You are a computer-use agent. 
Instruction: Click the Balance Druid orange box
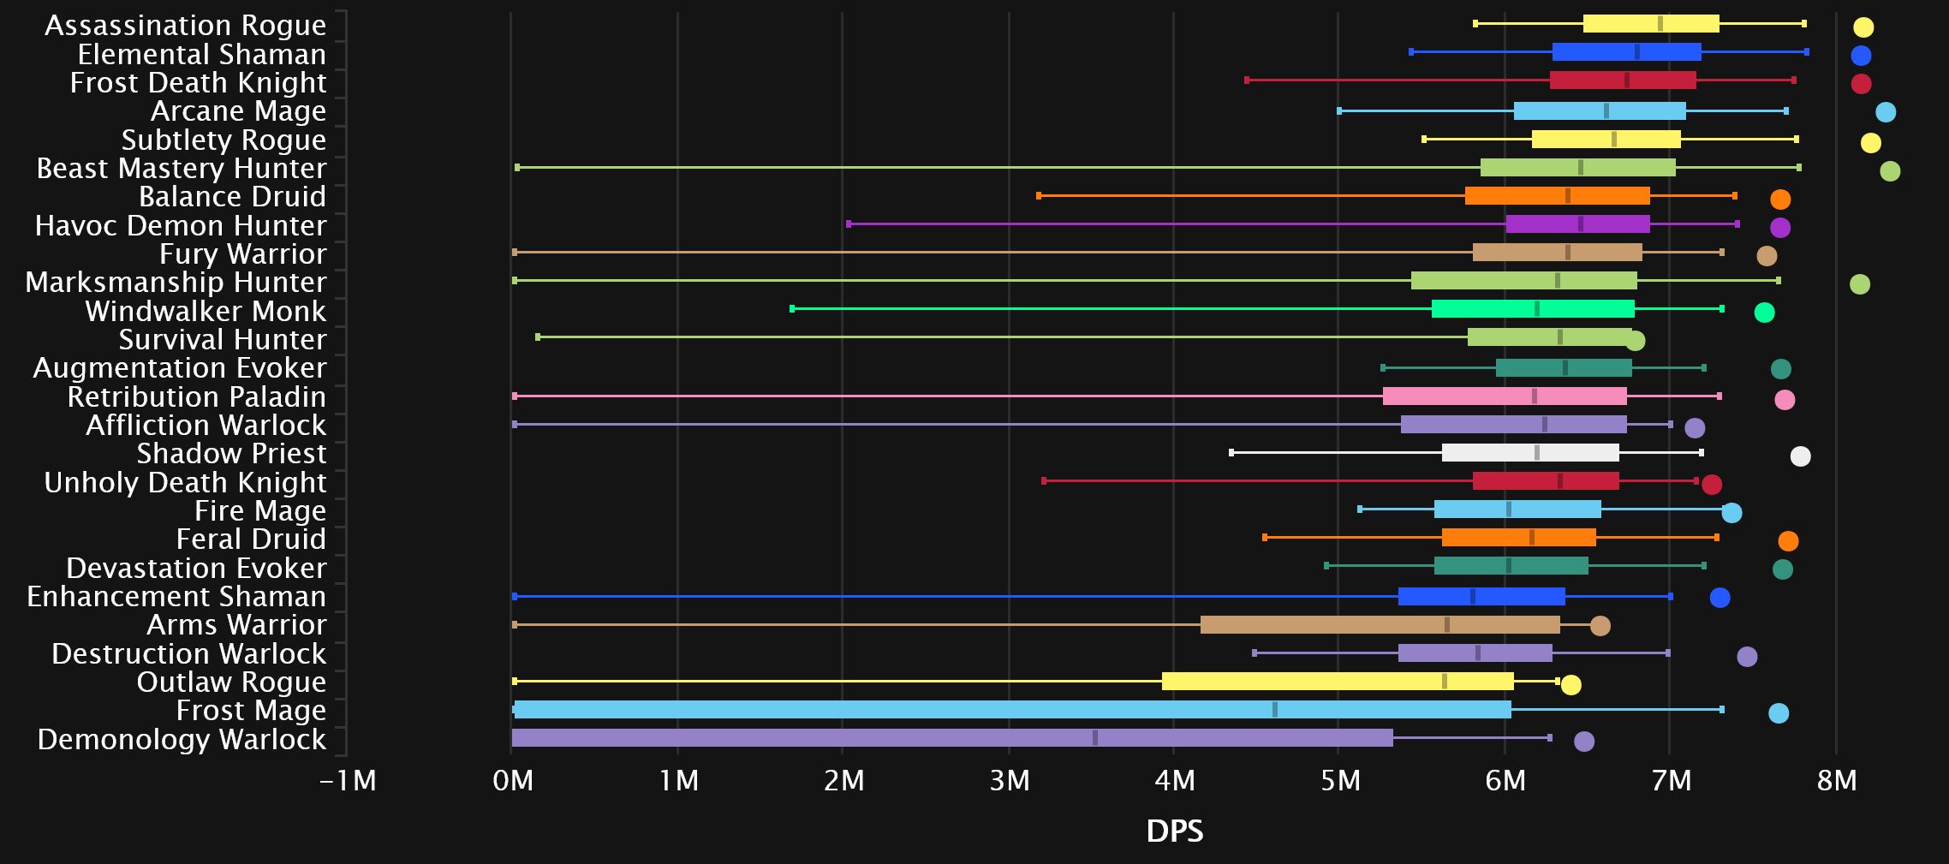tap(1557, 196)
